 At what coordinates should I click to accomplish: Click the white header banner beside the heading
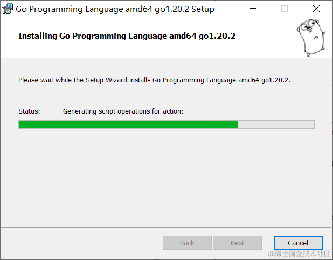pos(266,36)
